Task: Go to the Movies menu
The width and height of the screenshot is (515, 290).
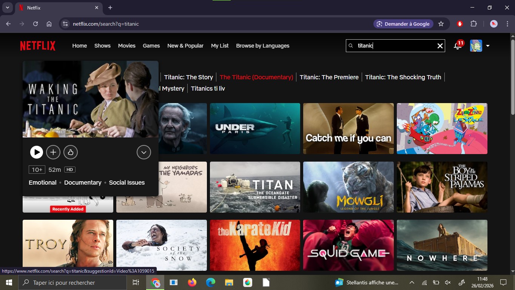Action: click(126, 46)
